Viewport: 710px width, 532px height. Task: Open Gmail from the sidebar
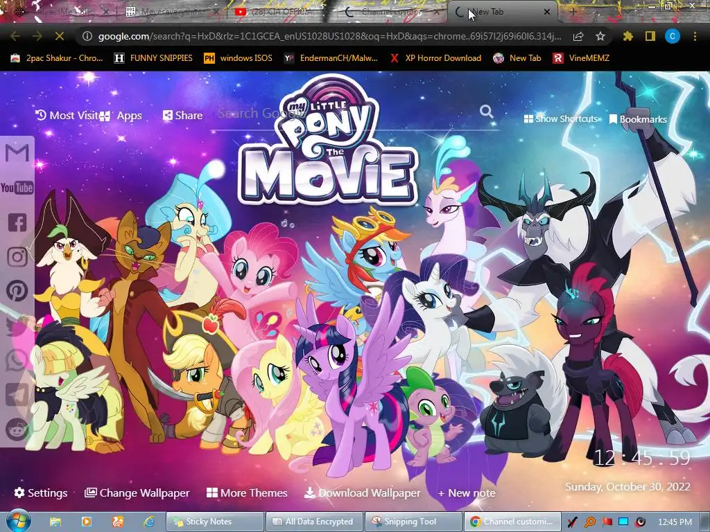pos(17,153)
